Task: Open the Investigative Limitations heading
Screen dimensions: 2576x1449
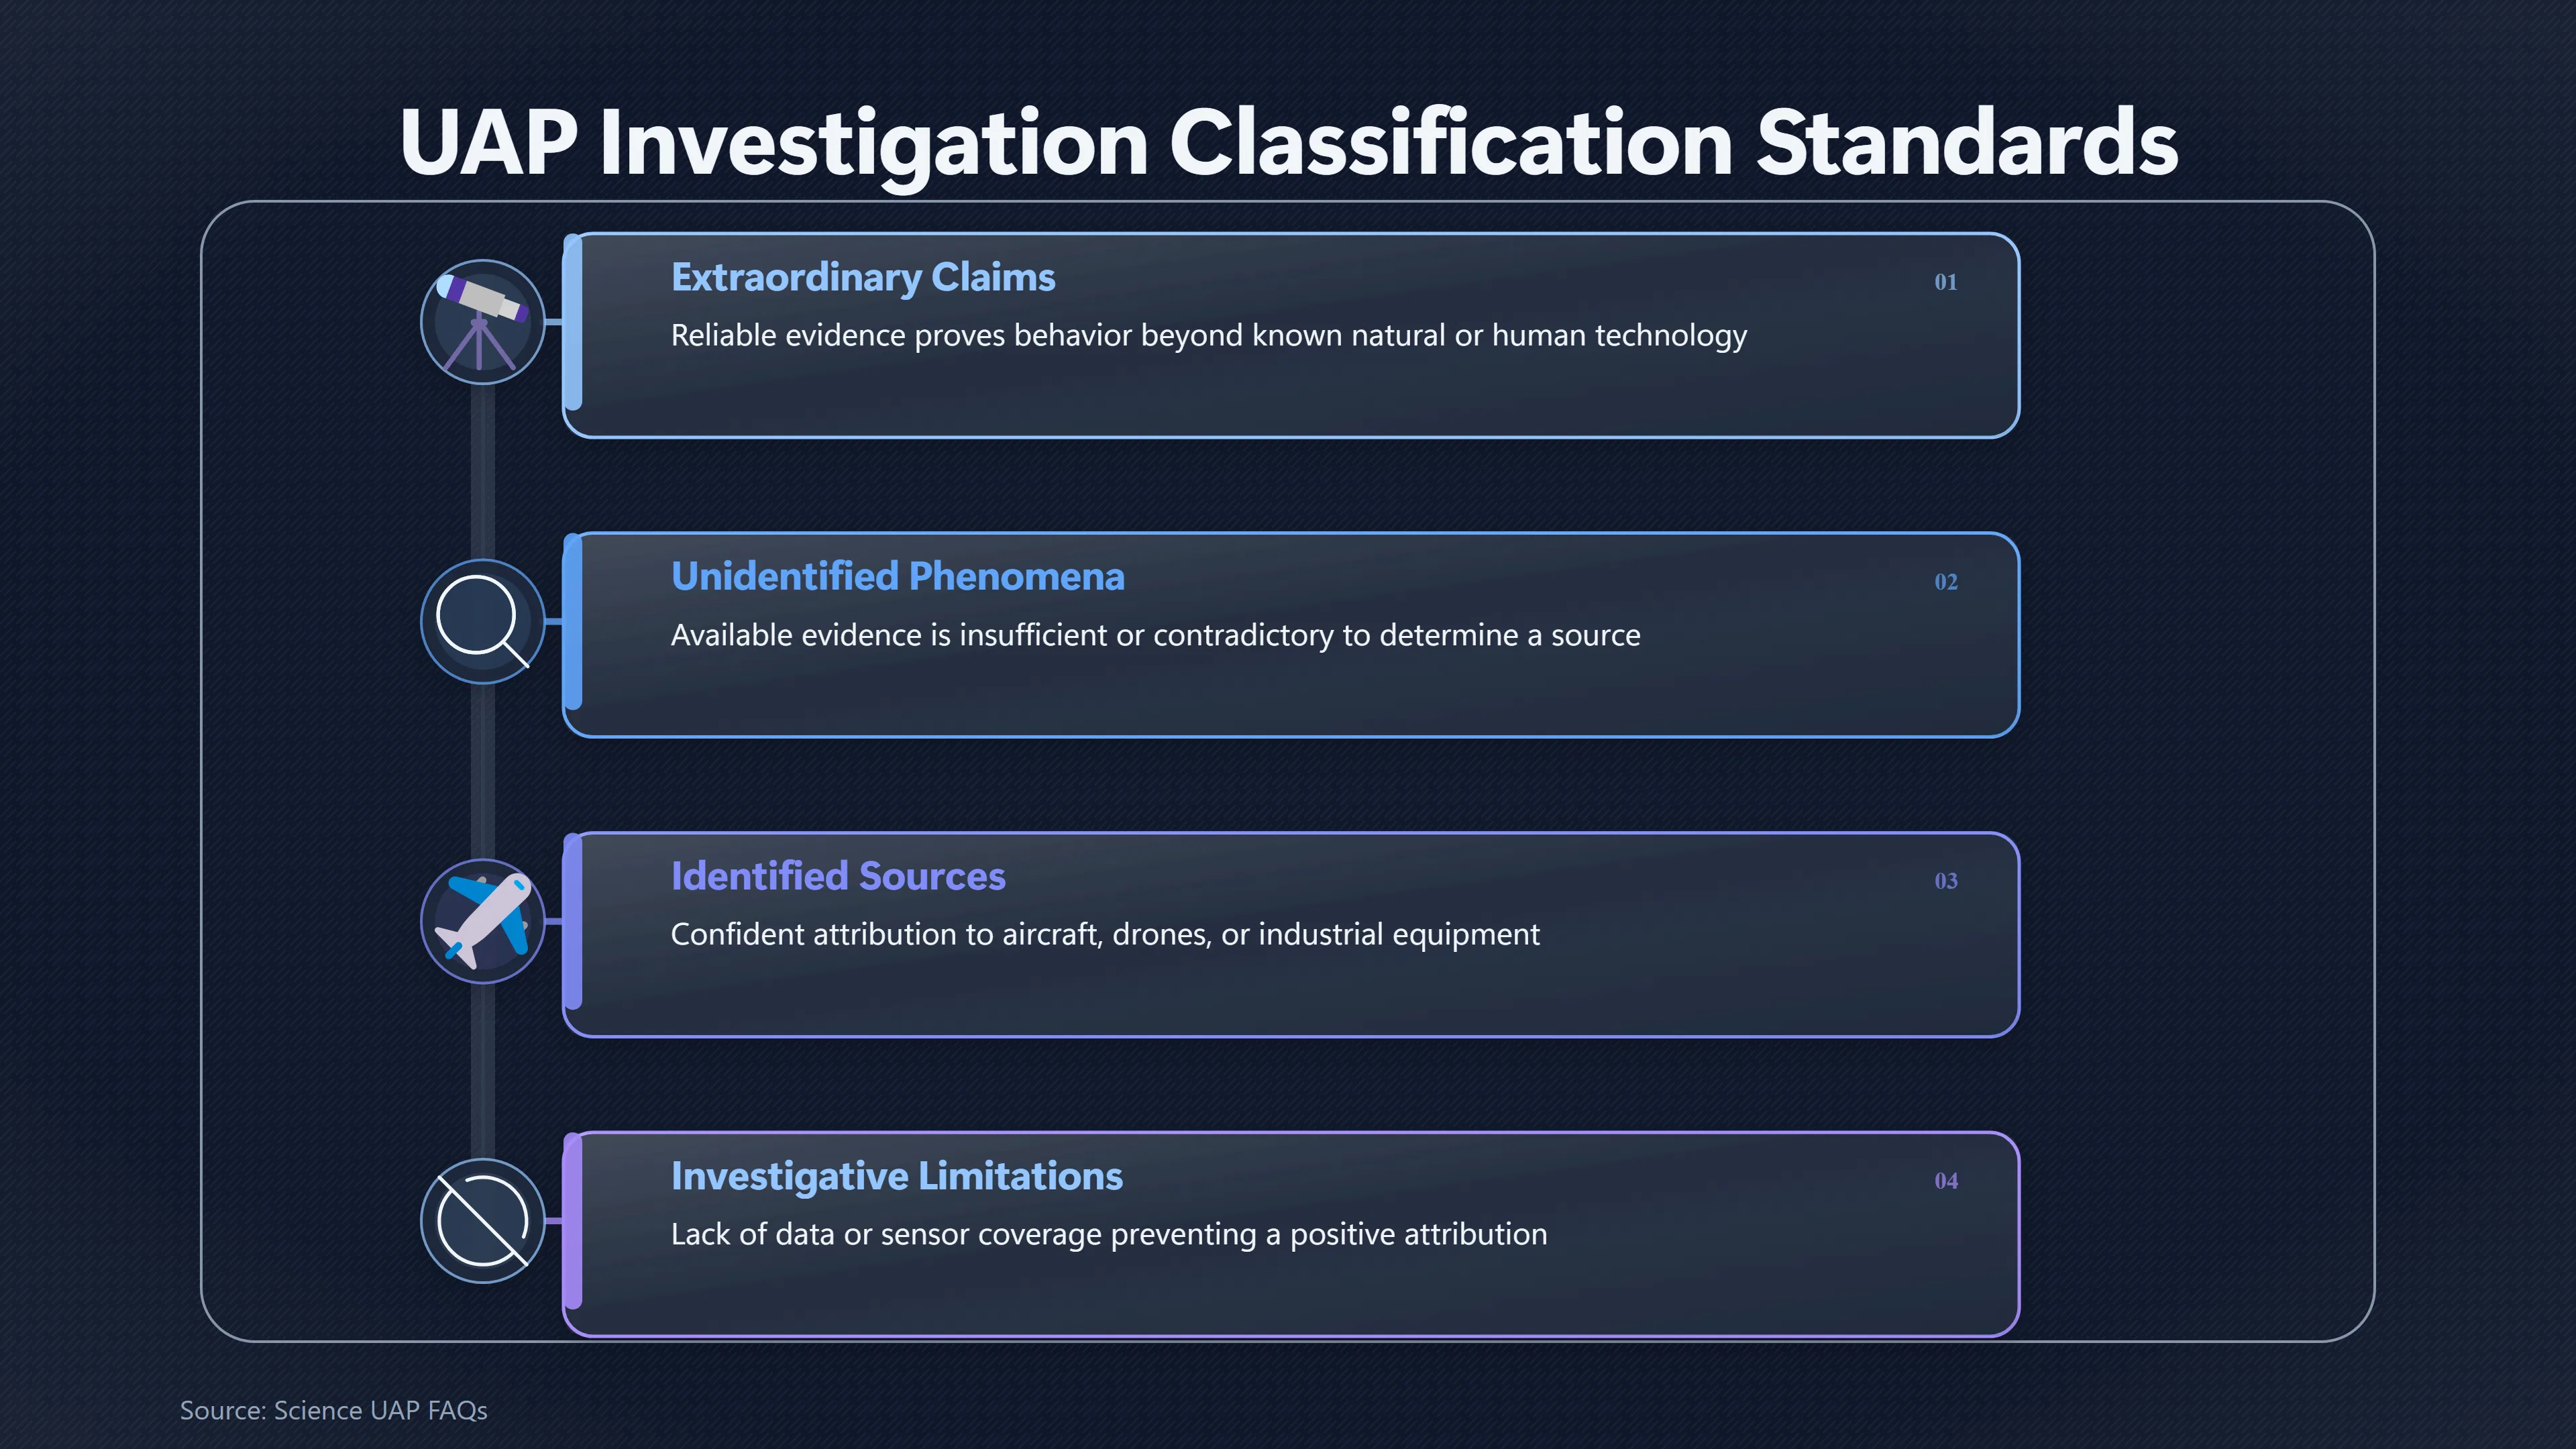Action: tap(896, 1176)
